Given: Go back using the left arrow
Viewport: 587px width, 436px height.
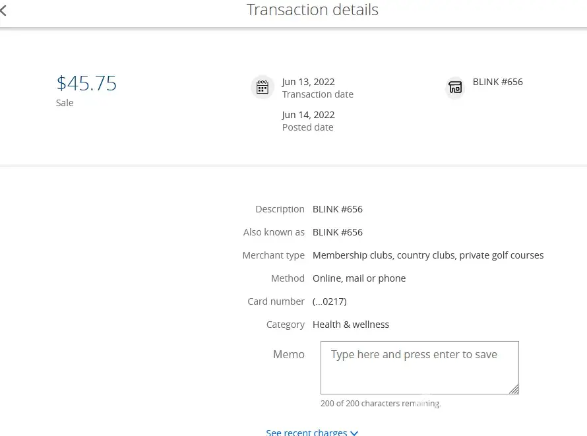Looking at the screenshot, I should tap(3, 11).
